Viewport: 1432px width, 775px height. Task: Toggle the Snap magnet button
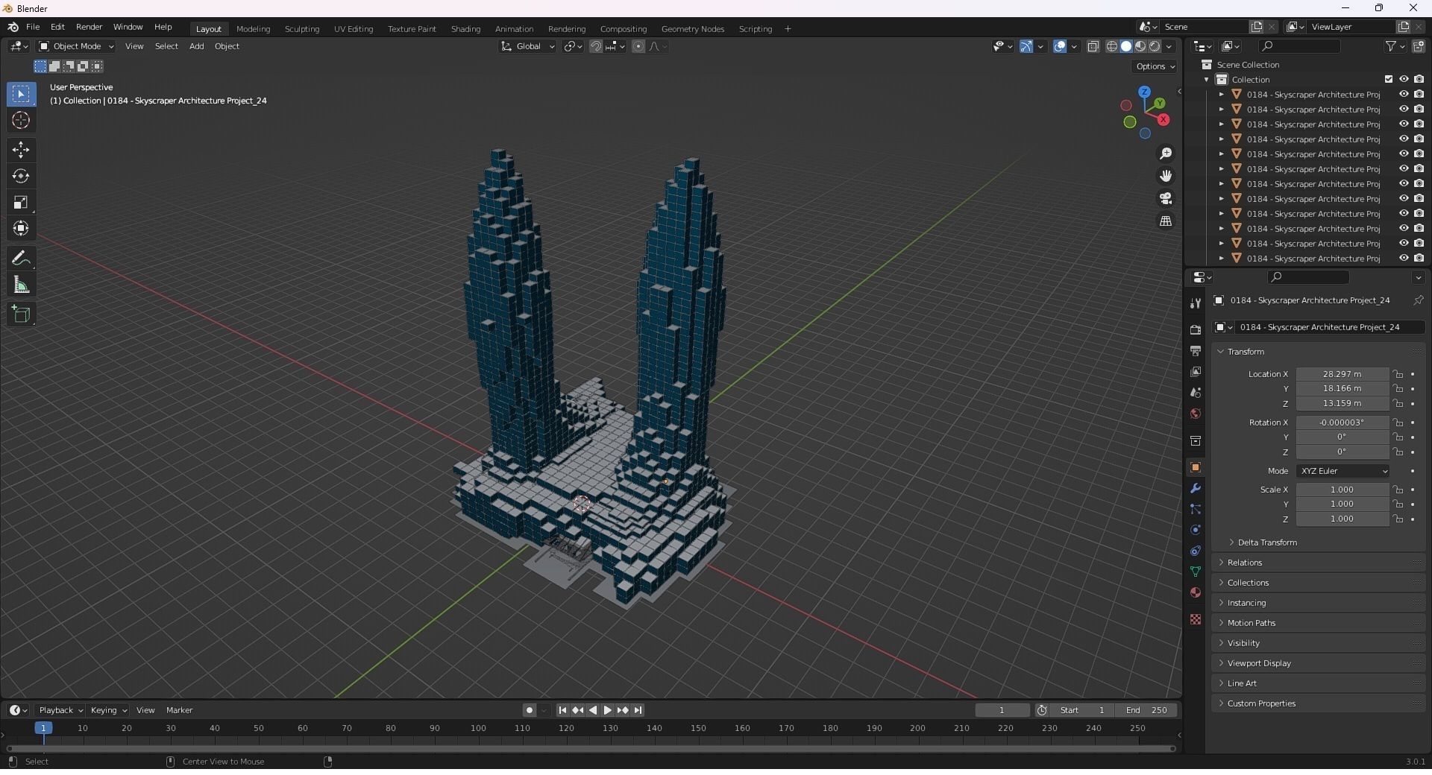coord(595,46)
